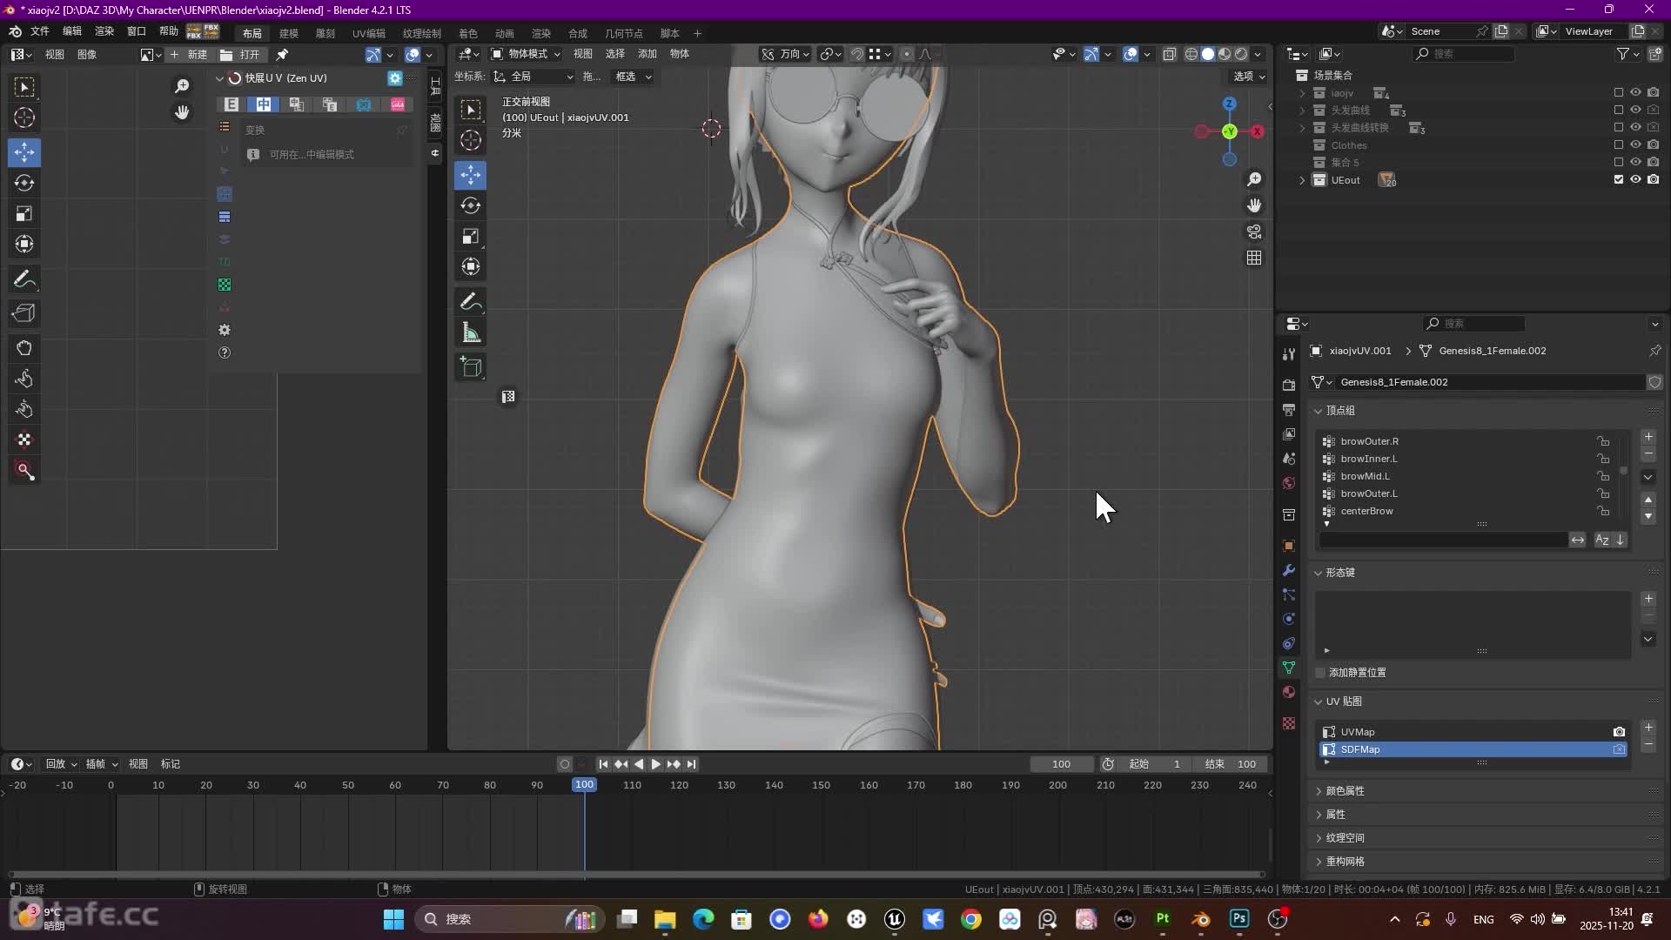The image size is (1671, 940).
Task: Switch to the UV编辑 workspace tab
Action: pos(368,33)
